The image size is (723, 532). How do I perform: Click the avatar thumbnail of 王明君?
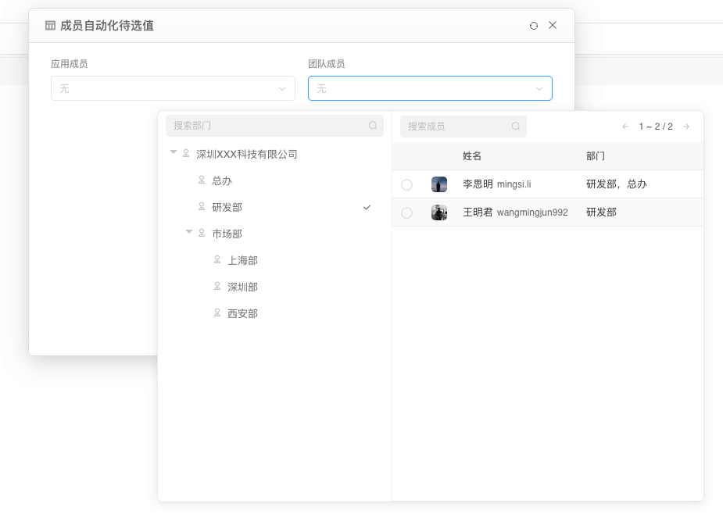coord(438,212)
